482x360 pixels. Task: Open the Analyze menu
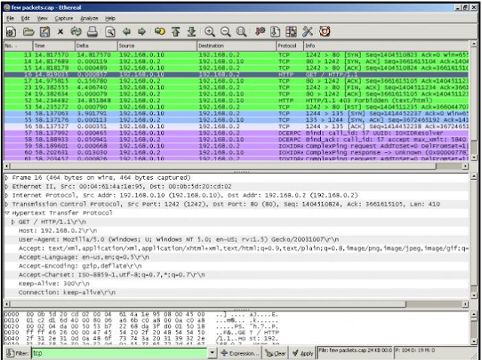click(89, 18)
